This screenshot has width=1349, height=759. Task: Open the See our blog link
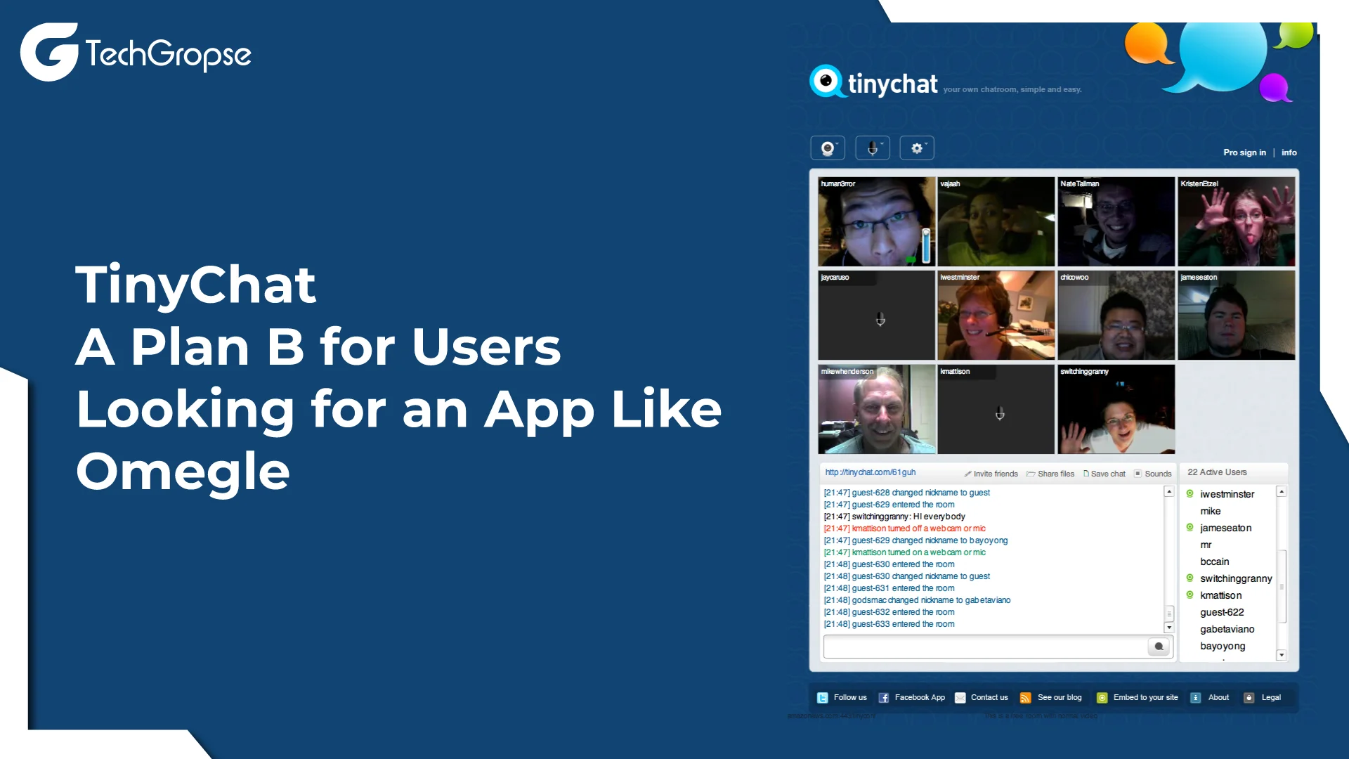pyautogui.click(x=1060, y=697)
